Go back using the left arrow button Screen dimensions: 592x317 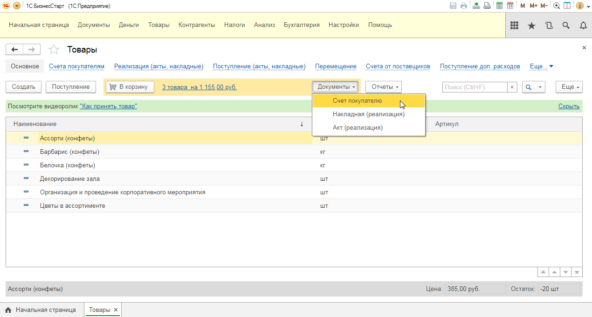tap(14, 50)
